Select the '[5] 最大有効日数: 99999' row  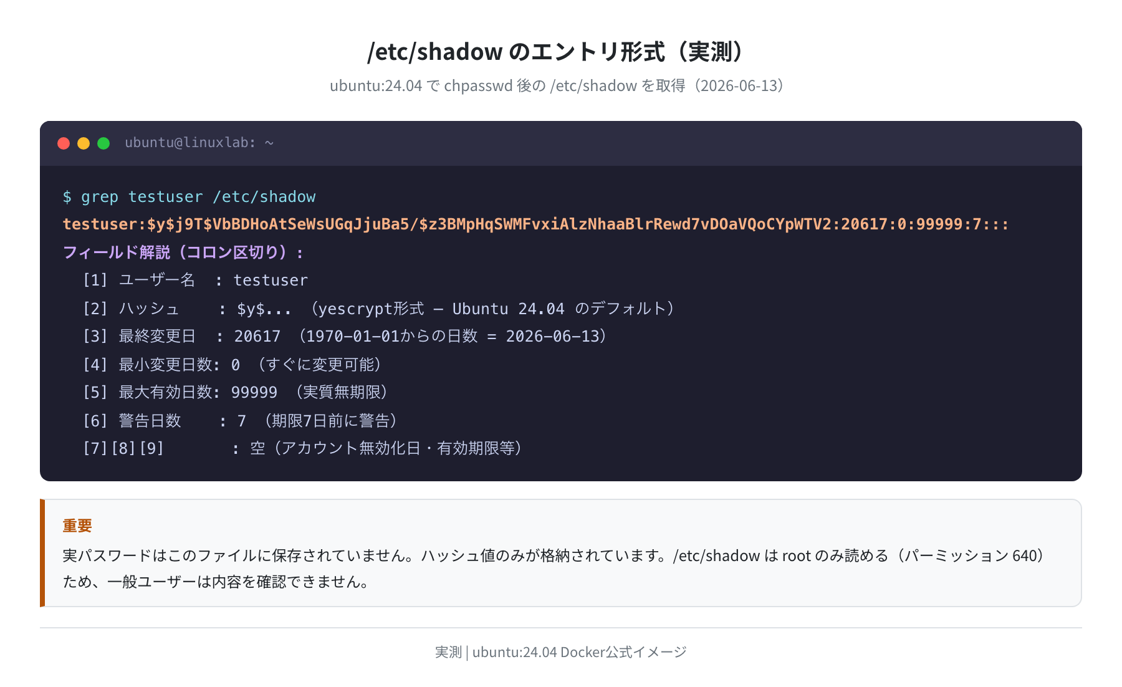tap(237, 392)
